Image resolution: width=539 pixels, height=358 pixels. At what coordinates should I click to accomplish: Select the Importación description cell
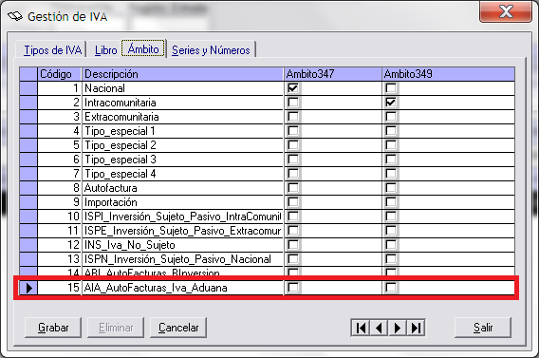point(182,202)
